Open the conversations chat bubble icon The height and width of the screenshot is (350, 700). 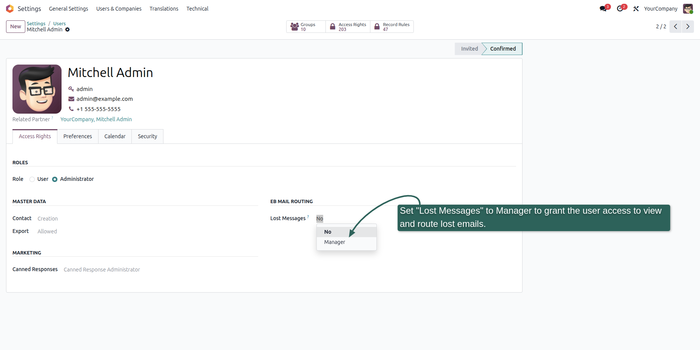point(603,9)
